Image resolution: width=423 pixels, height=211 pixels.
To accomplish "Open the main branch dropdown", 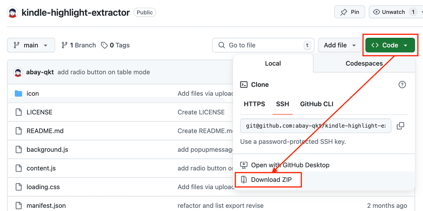I will 31,45.
